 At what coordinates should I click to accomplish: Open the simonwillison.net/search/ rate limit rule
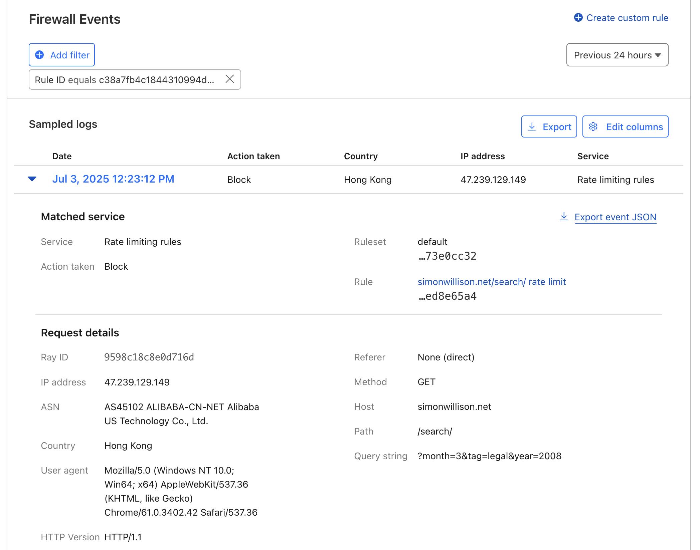pyautogui.click(x=491, y=282)
